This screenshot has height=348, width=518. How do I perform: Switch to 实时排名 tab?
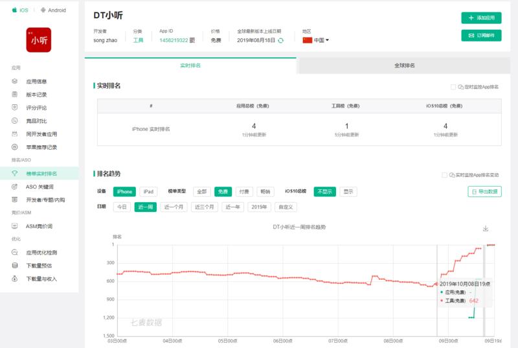click(x=190, y=65)
